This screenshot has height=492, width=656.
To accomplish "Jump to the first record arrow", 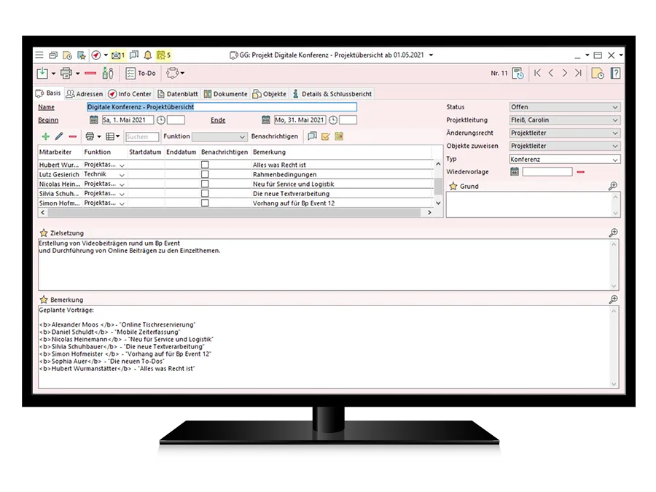I will 537,73.
